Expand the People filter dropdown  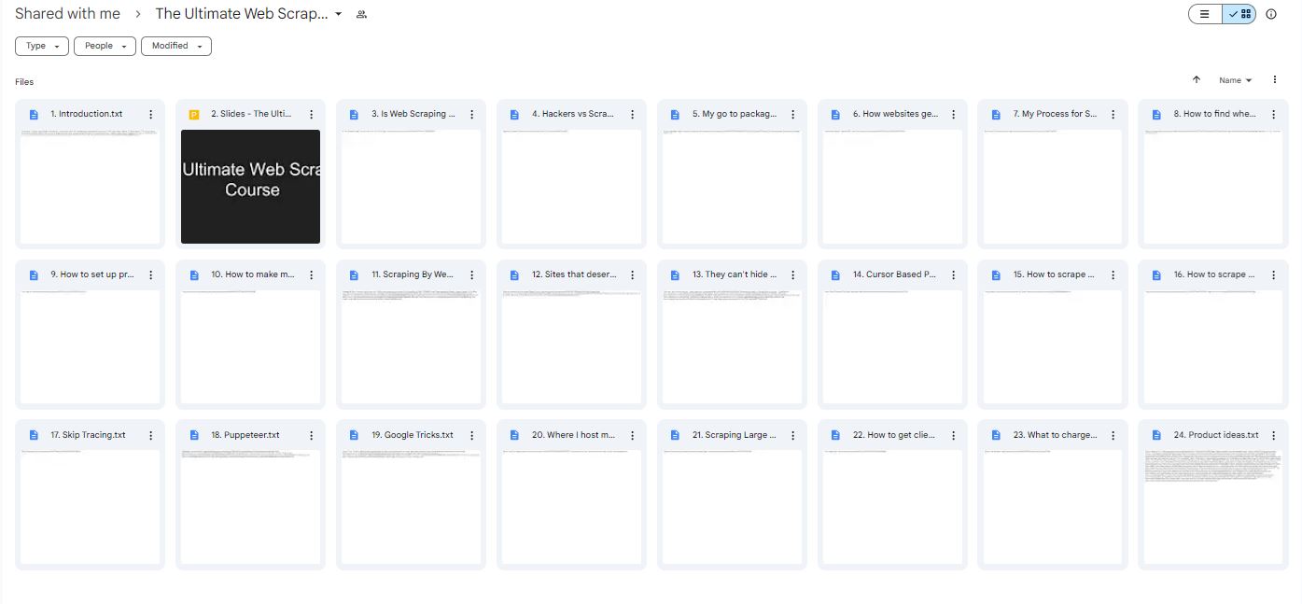(x=105, y=46)
